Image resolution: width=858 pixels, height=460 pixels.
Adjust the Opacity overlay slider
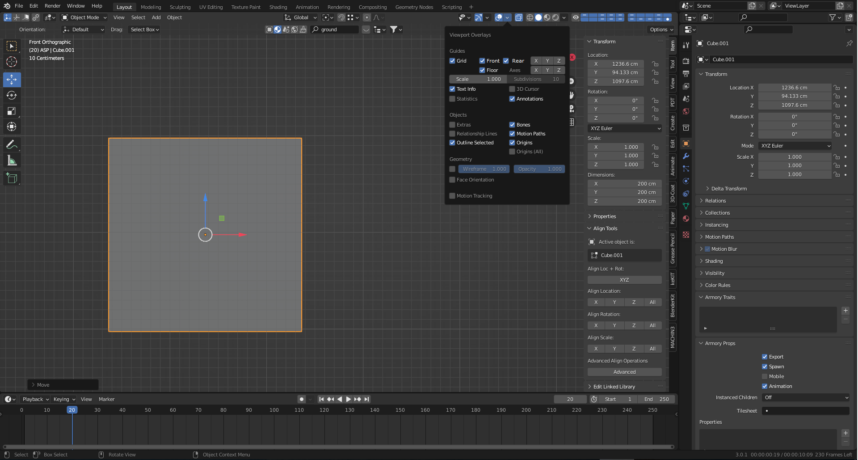[x=539, y=169]
